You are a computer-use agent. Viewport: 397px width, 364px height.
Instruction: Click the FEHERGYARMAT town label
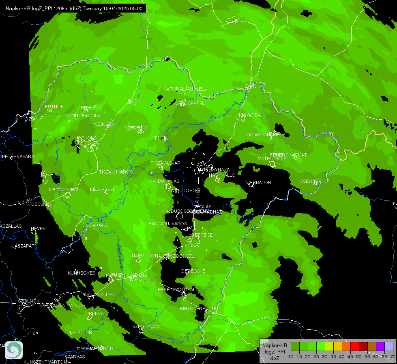(x=288, y=155)
